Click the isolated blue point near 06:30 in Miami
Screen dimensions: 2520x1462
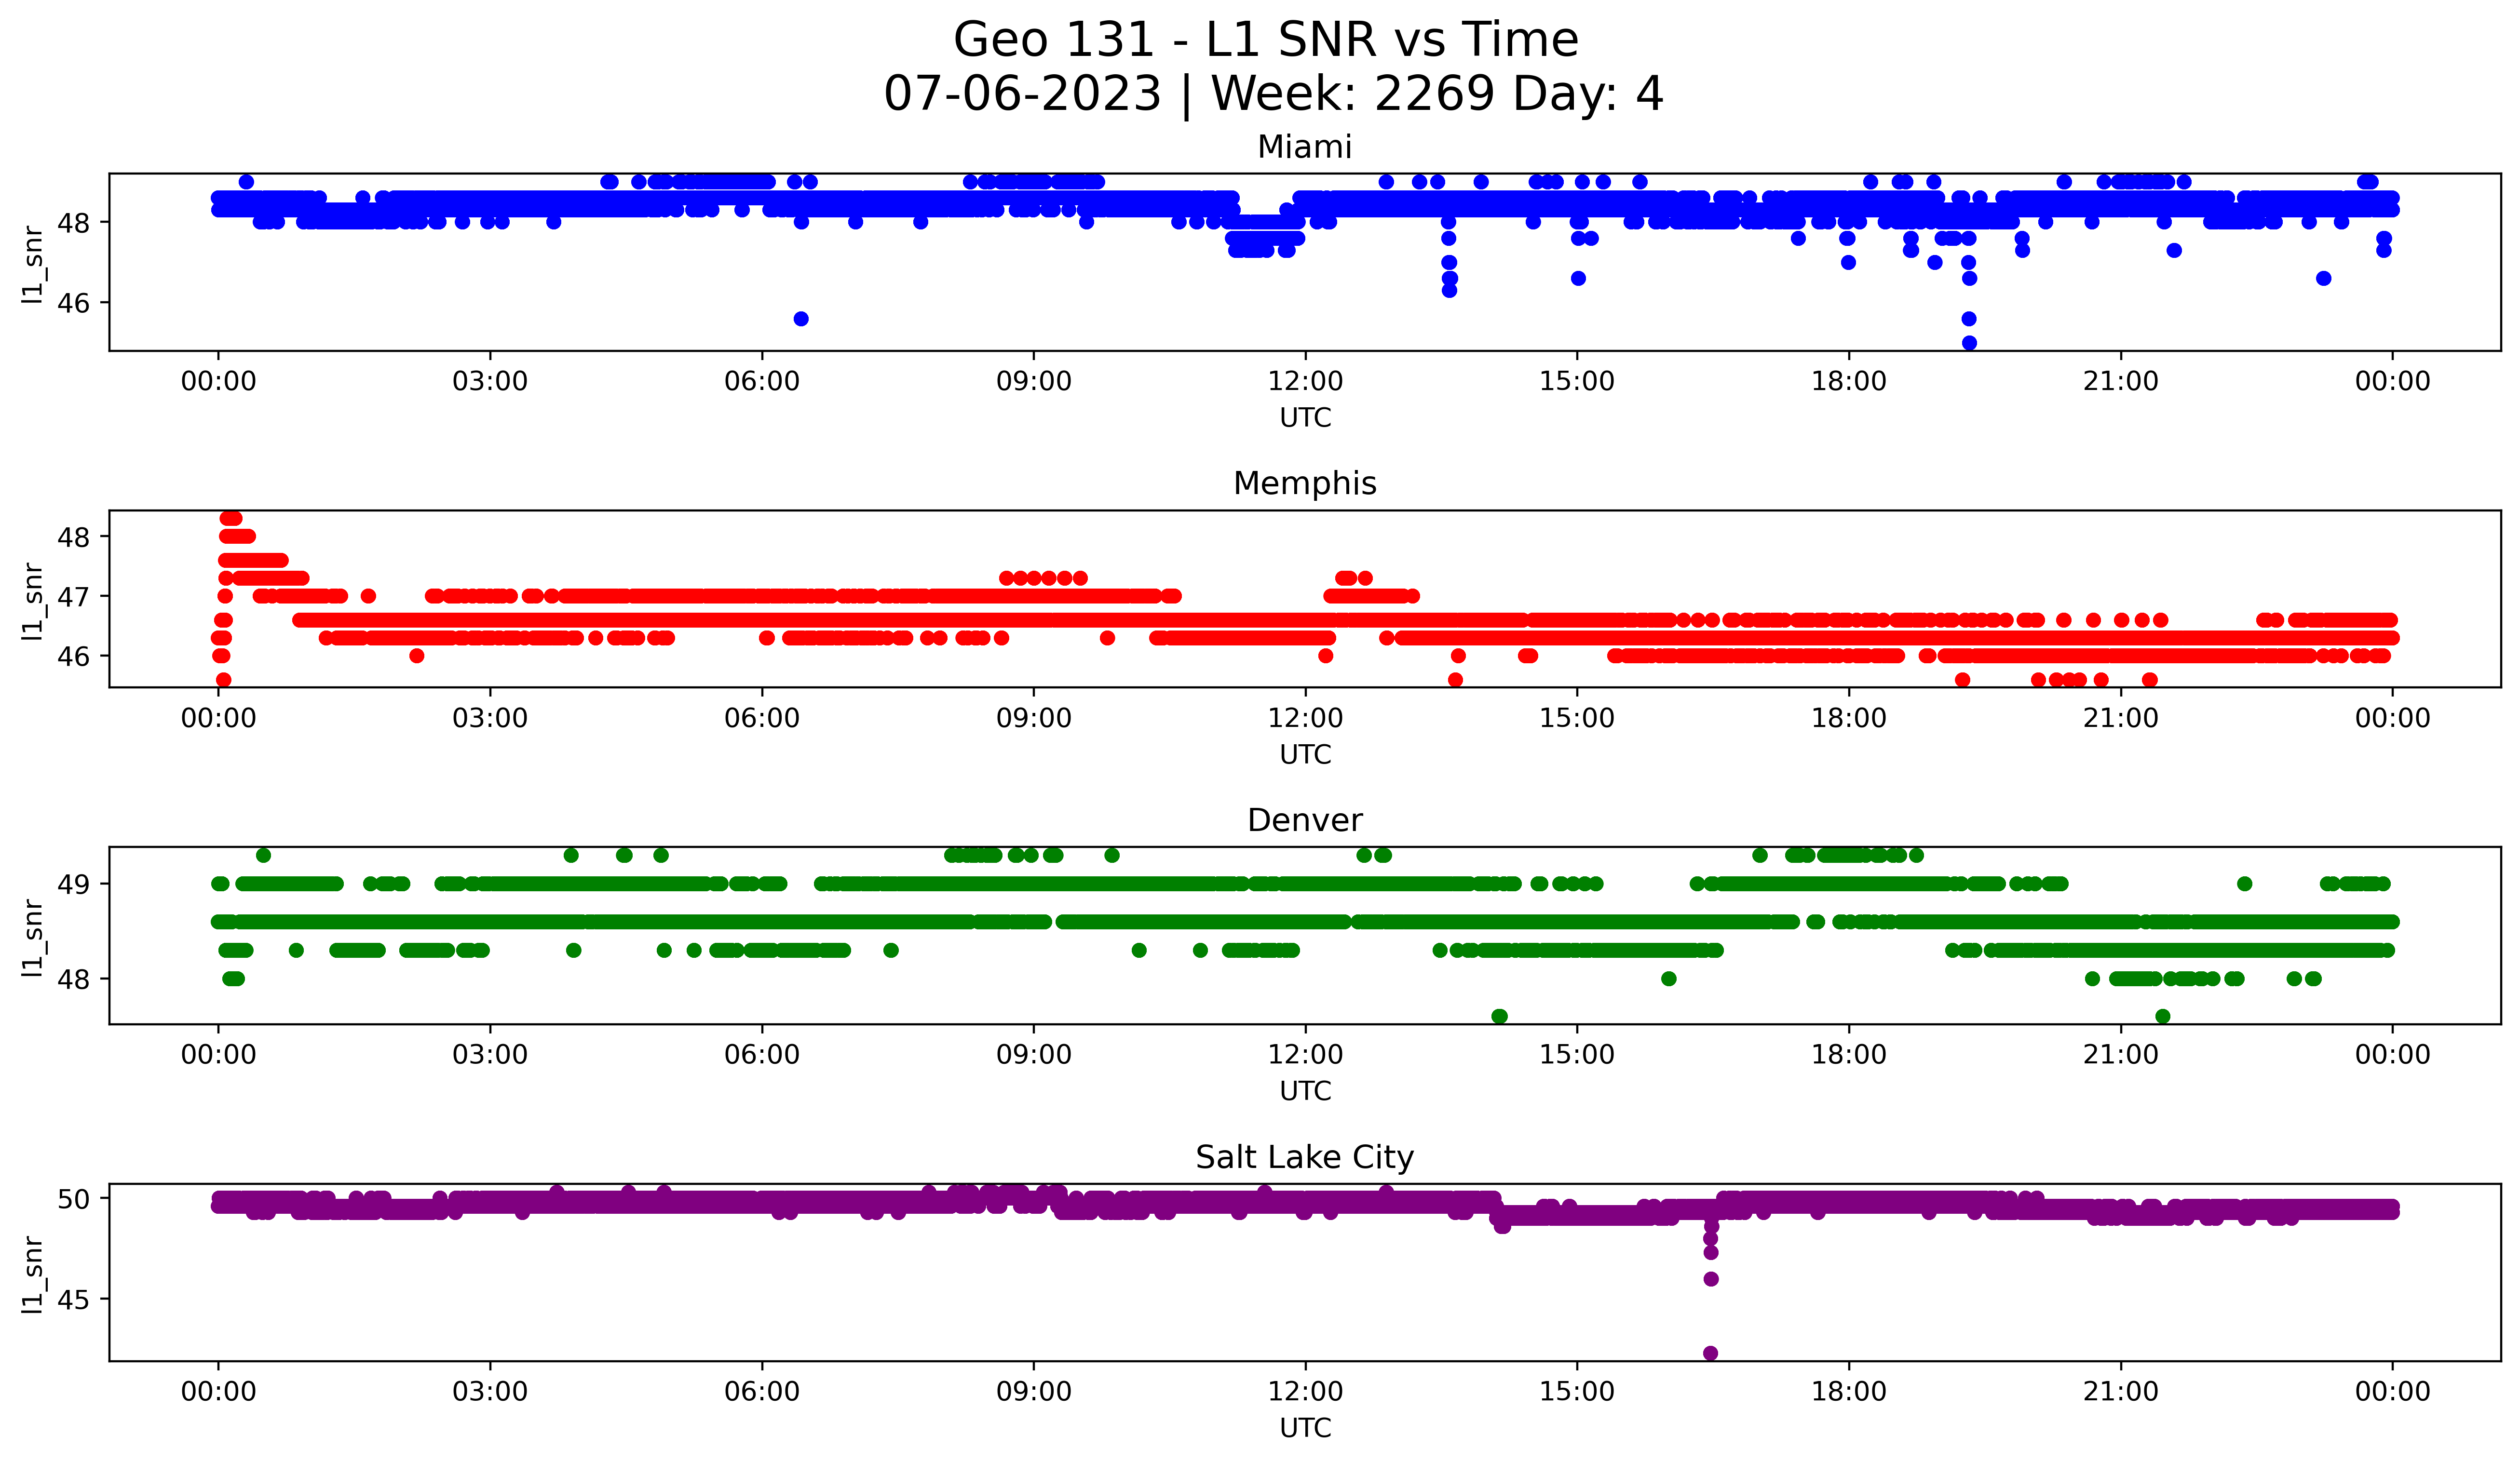click(x=801, y=319)
